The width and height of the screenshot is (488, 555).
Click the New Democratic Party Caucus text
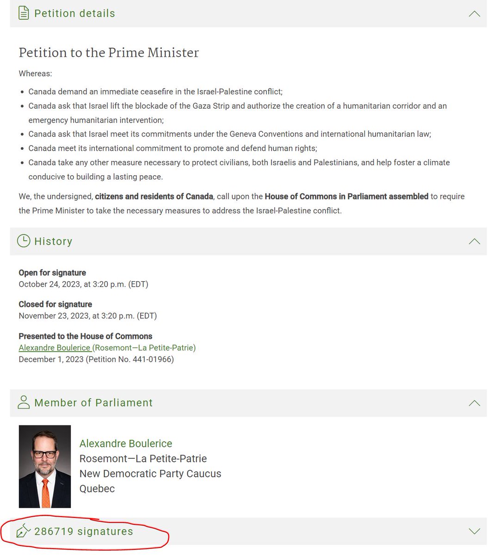tap(150, 474)
